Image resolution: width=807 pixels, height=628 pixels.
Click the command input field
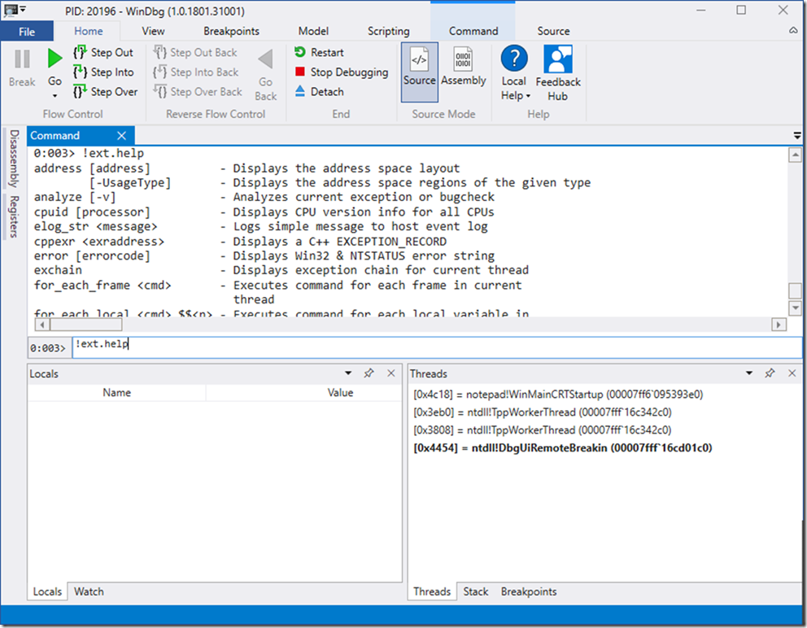(436, 347)
